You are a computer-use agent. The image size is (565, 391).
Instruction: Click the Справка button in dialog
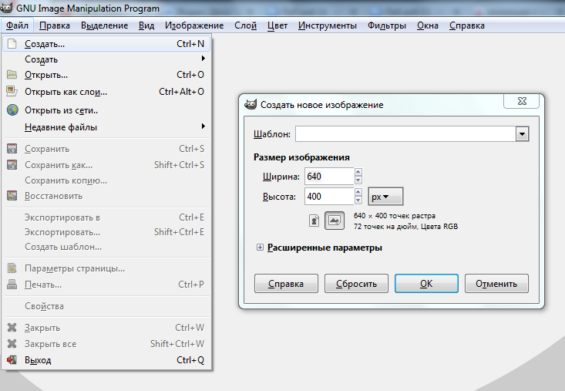click(x=286, y=284)
